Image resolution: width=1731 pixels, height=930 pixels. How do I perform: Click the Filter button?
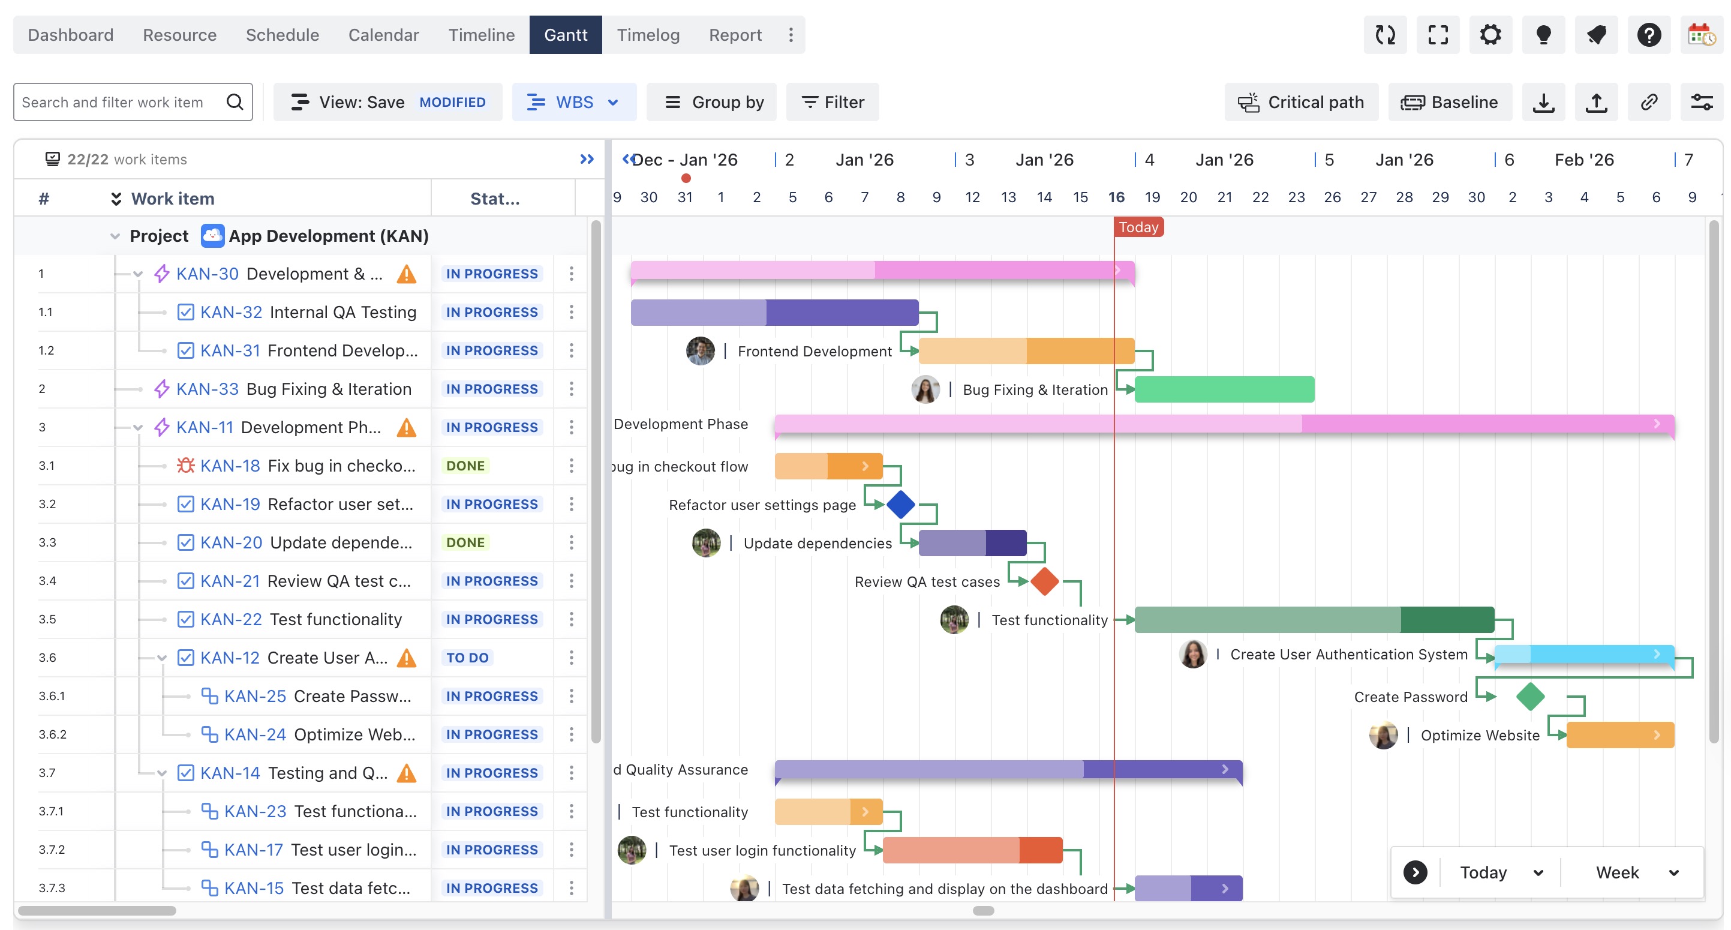point(833,102)
